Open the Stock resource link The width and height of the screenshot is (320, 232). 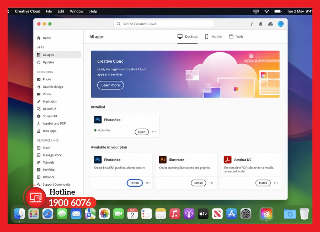tap(44, 148)
